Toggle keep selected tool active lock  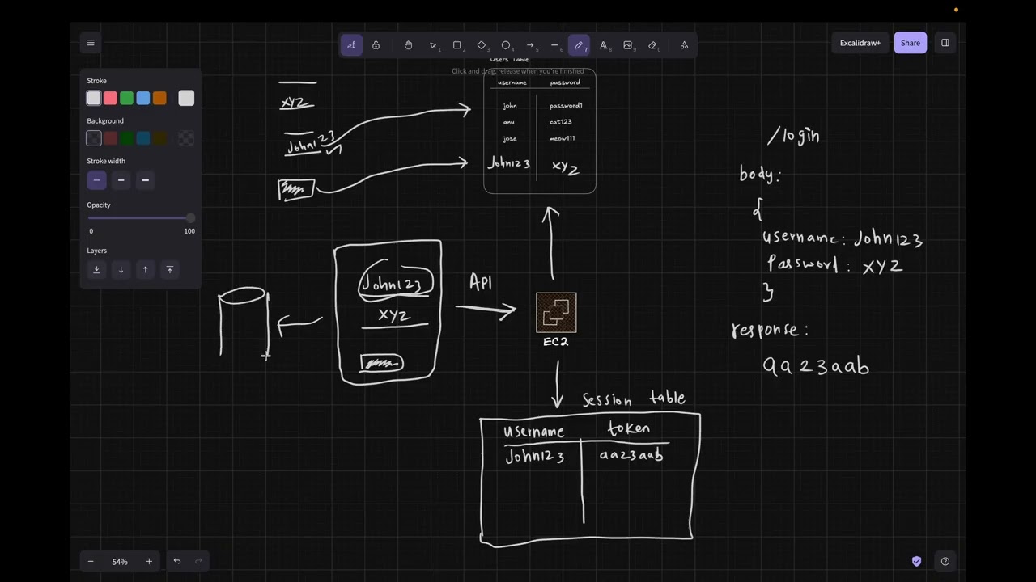[376, 45]
